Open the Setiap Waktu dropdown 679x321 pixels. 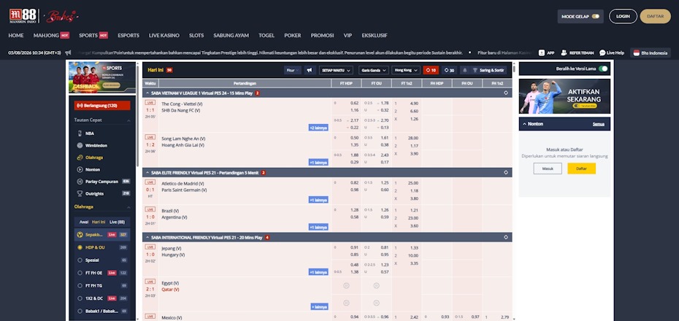pyautogui.click(x=336, y=70)
